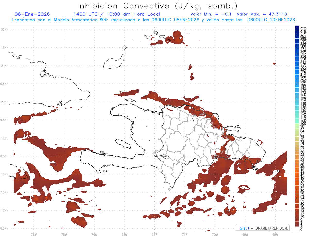Click the '0' value at the color scale bottom
This screenshot has width=309, height=238.
pyautogui.click(x=301, y=230)
